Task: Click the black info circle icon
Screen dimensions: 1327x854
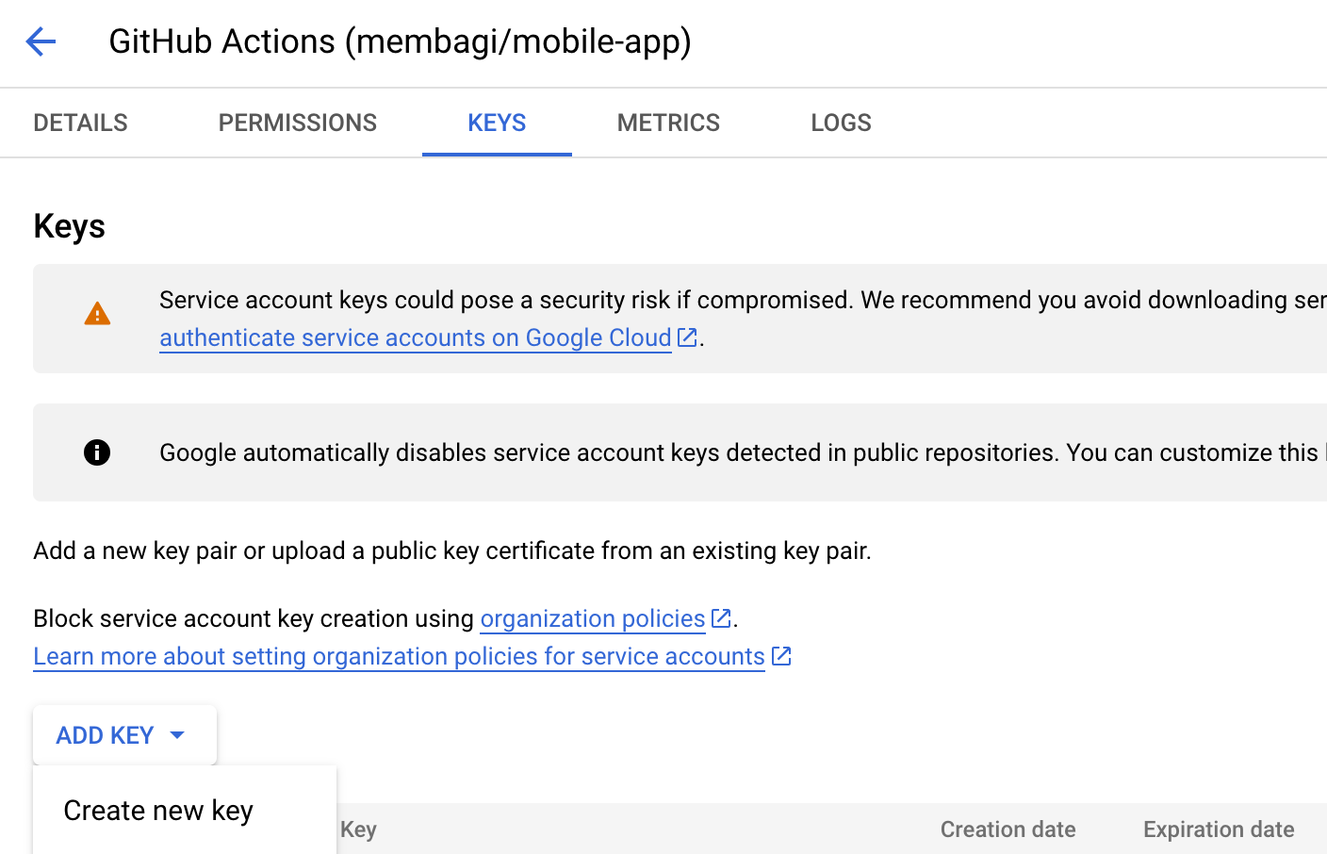Action: [97, 452]
